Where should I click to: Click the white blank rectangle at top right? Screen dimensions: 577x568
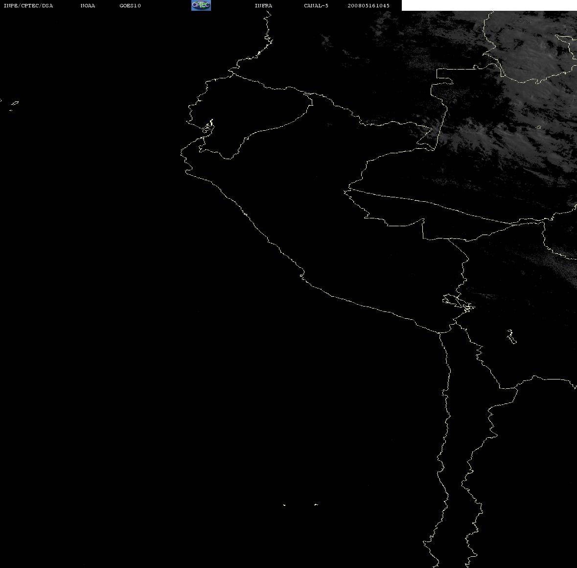489,5
